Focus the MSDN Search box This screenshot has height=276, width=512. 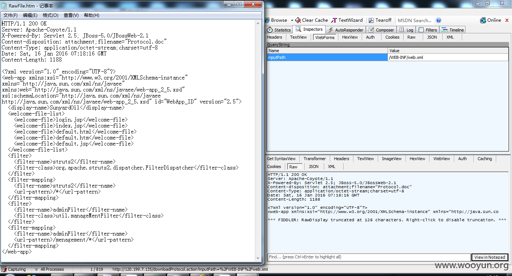point(415,20)
